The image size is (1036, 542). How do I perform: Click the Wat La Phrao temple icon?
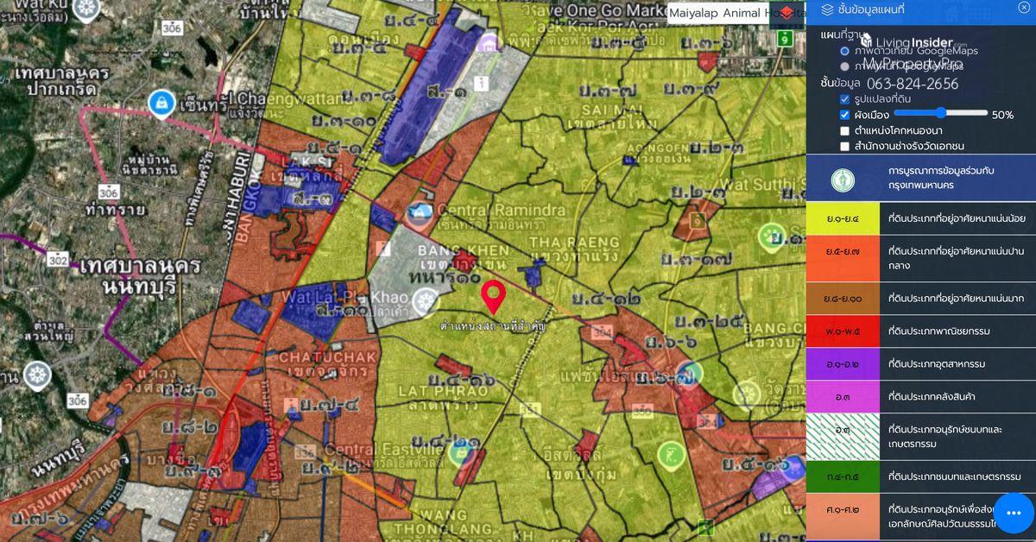[423, 301]
